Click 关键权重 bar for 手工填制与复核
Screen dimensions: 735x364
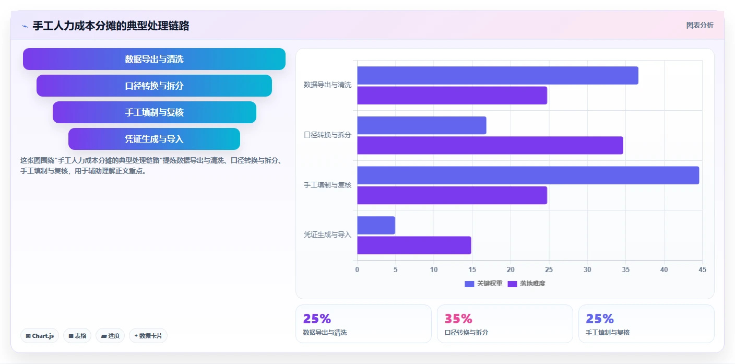tap(528, 175)
